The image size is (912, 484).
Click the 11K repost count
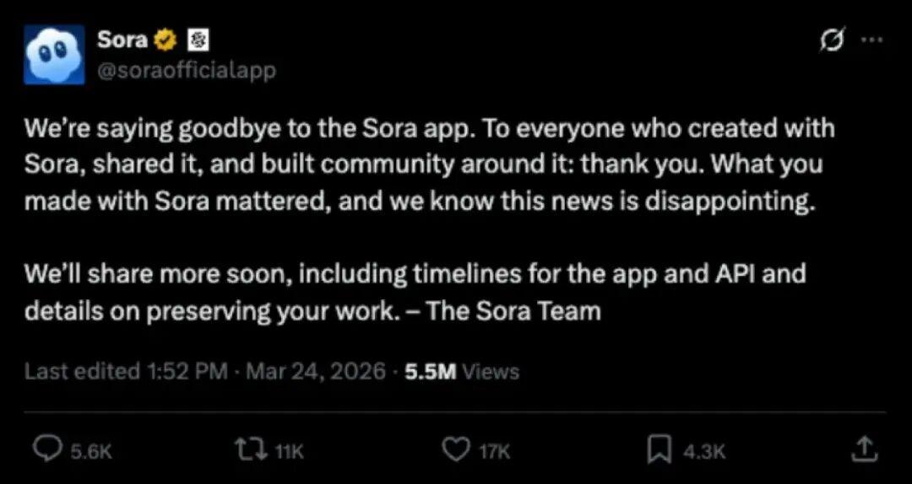pos(289,452)
